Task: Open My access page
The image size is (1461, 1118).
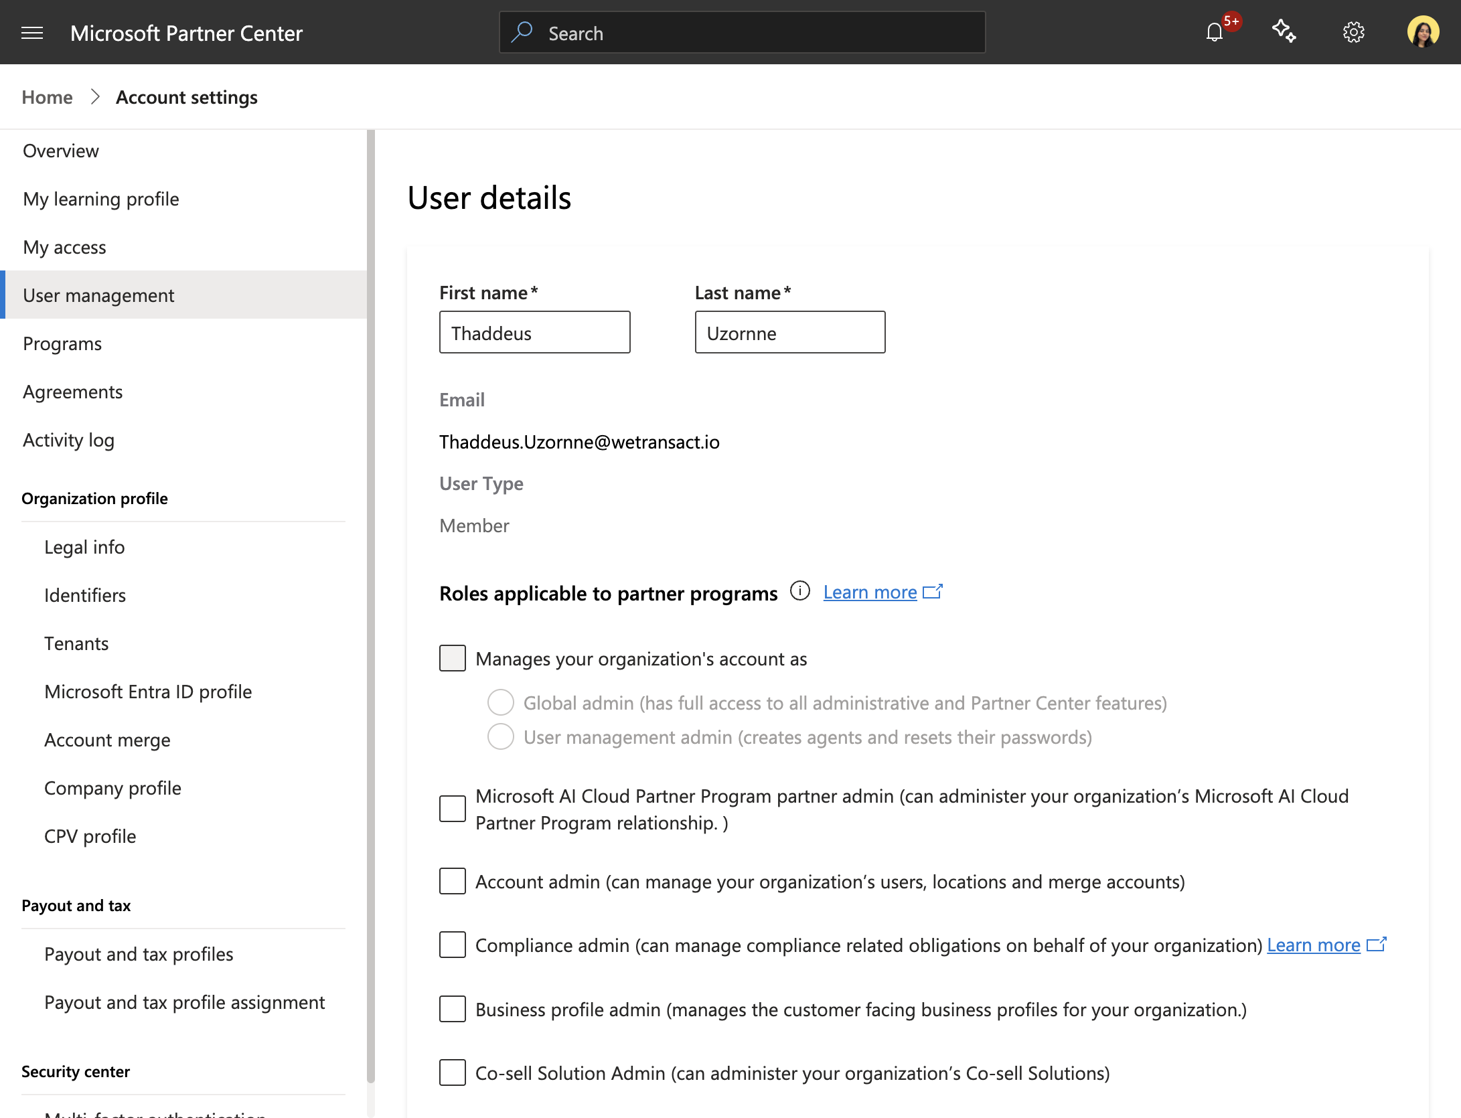Action: [183, 247]
